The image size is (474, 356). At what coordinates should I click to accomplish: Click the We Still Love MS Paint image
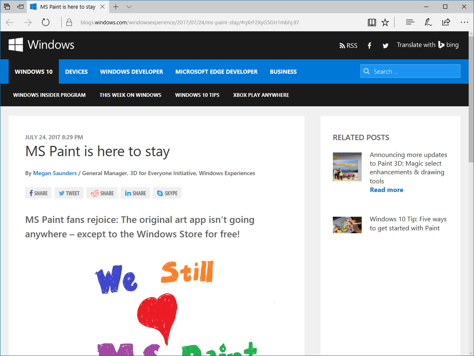[x=177, y=307]
